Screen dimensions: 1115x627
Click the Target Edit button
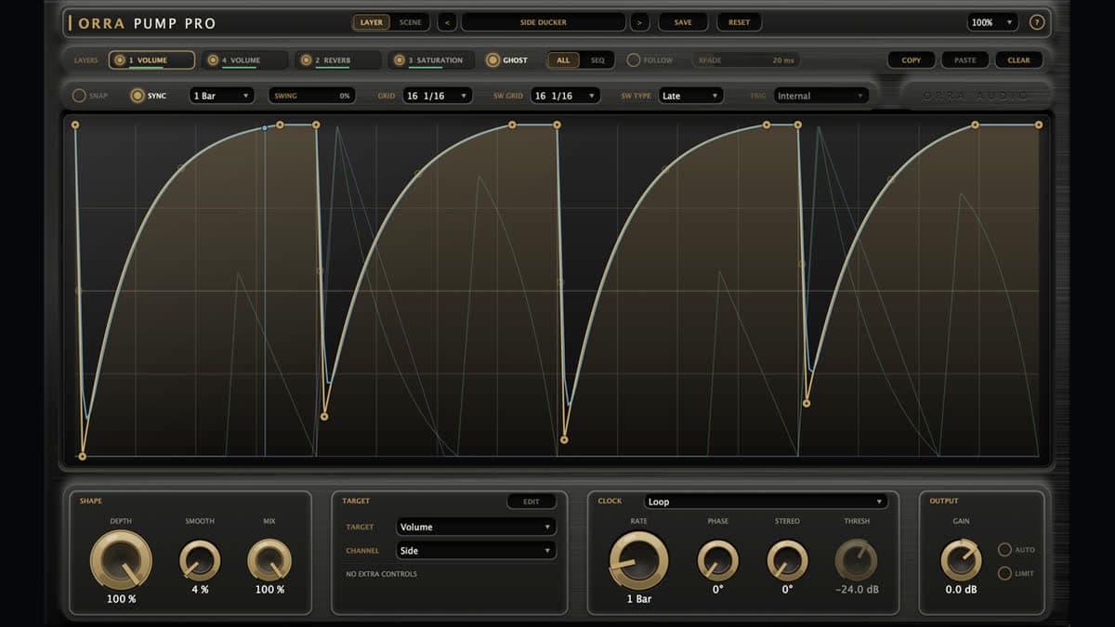pyautogui.click(x=531, y=502)
